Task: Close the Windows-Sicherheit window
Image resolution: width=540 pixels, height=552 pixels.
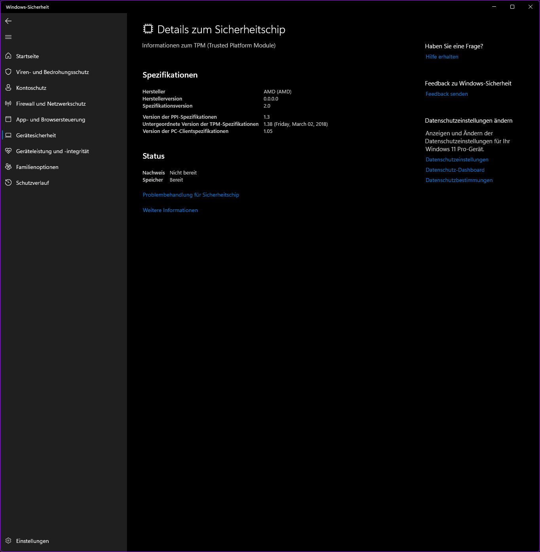Action: pyautogui.click(x=531, y=7)
